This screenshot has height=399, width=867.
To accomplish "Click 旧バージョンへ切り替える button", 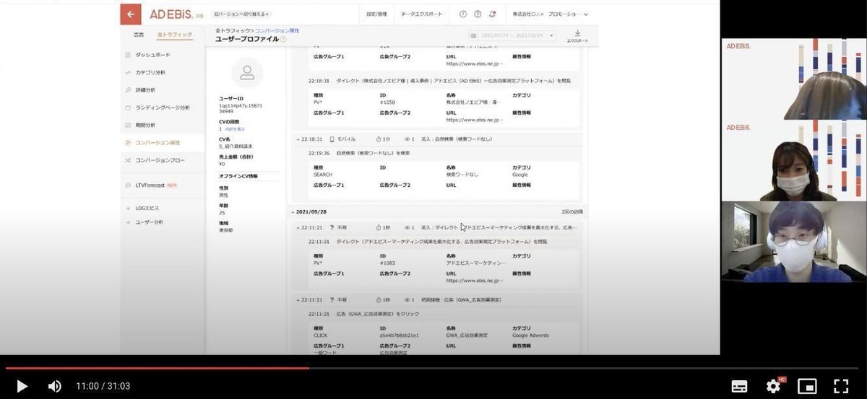I will [x=241, y=14].
